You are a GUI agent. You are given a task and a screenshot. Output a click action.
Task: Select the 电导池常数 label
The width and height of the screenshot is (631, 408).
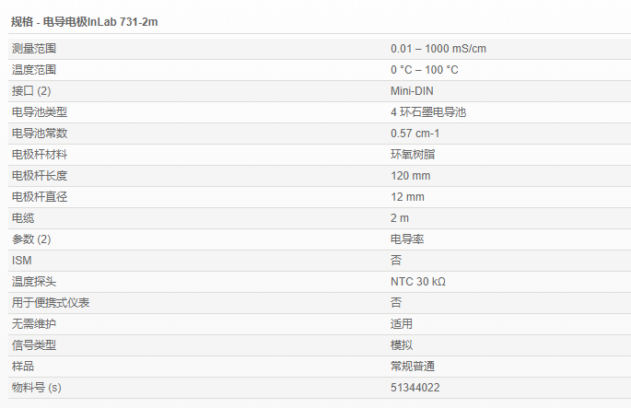click(39, 133)
